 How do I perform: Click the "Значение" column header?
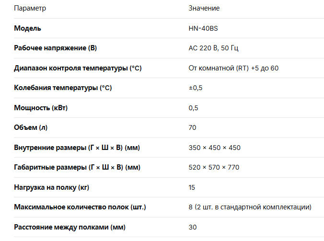[204, 9]
